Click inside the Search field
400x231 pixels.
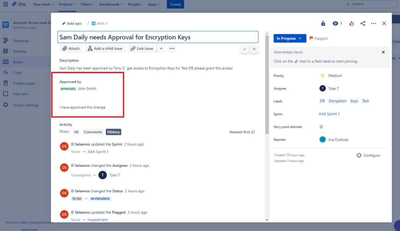click(370, 4)
